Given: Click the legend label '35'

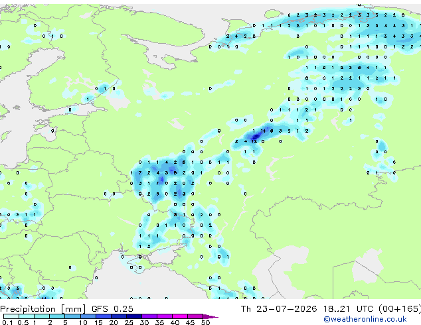Looking at the screenshot, I should click(x=159, y=322).
